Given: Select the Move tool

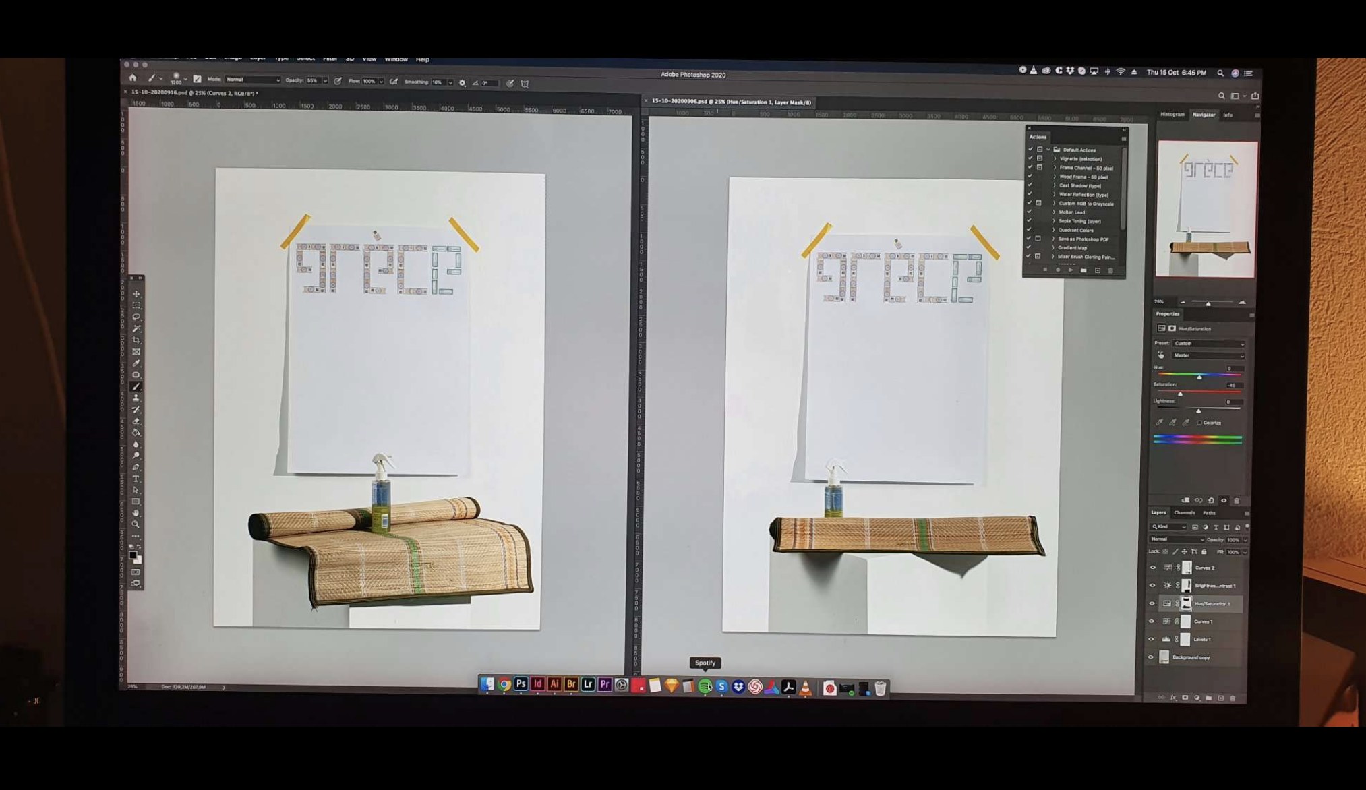Looking at the screenshot, I should coord(136,294).
